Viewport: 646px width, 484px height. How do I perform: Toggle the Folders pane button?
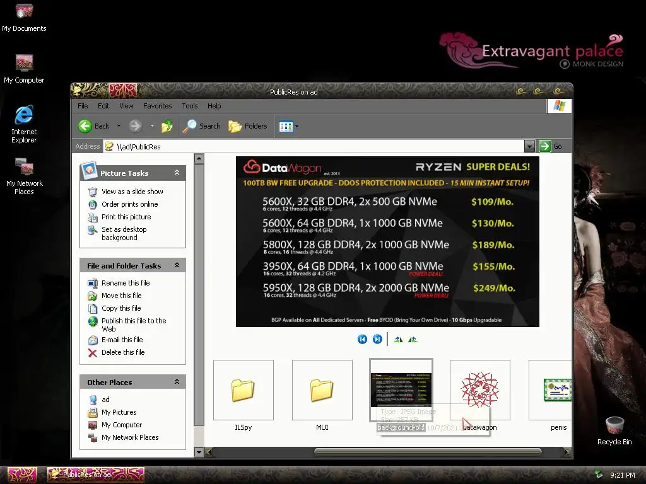(x=247, y=126)
